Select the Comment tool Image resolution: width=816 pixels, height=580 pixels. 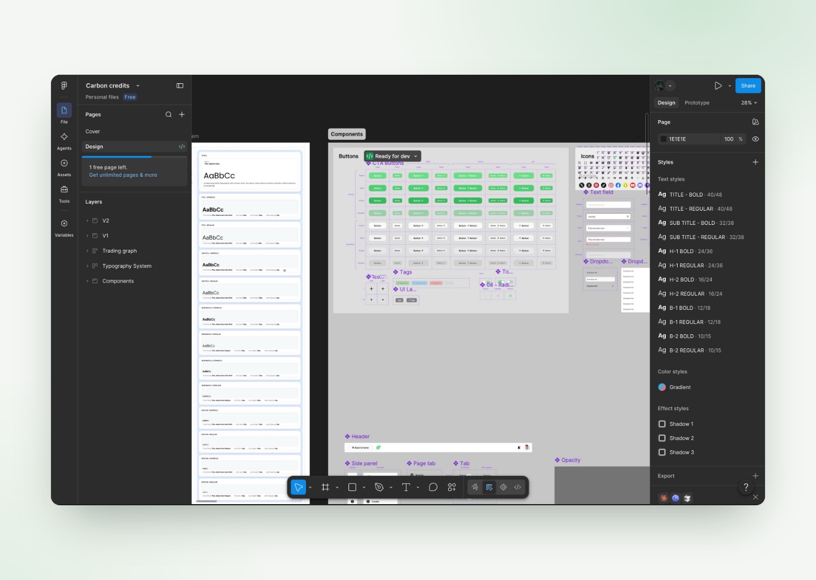(x=433, y=487)
